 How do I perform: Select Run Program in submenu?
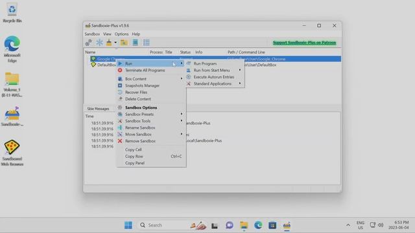click(215, 63)
